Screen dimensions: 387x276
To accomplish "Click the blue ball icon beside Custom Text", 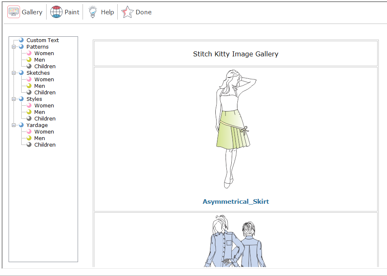I will [21, 40].
